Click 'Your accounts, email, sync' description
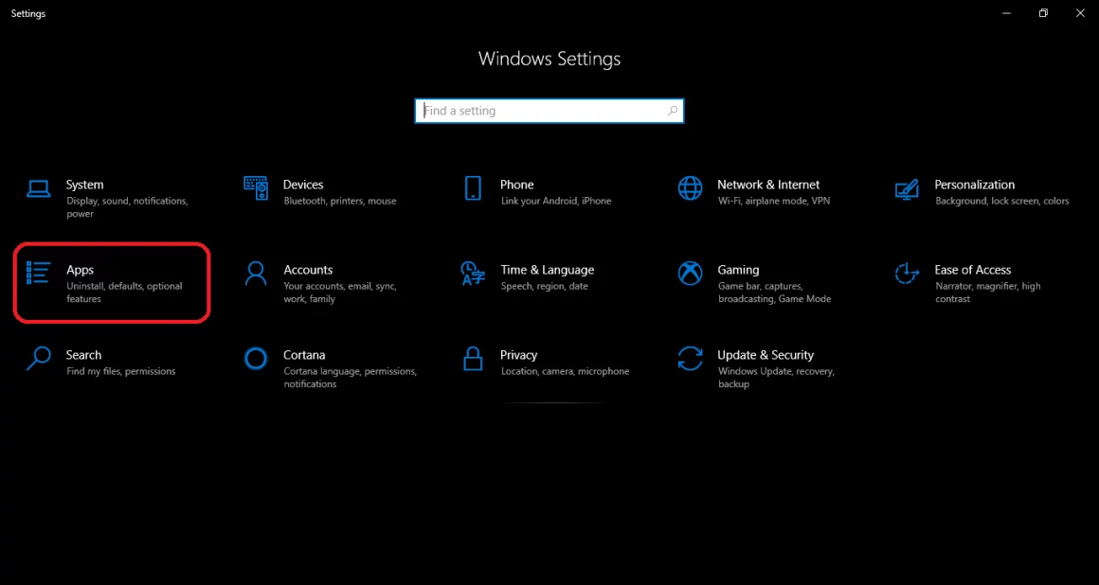The image size is (1099, 585). (340, 292)
